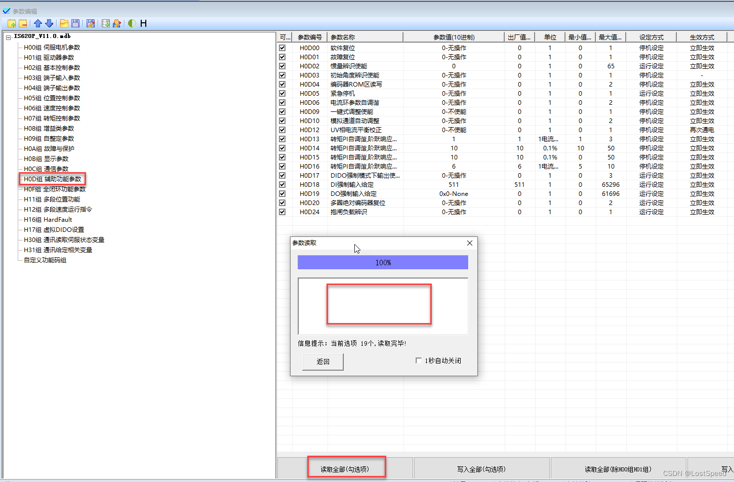Click 读取全部(除H00组H01组) button

[618, 469]
